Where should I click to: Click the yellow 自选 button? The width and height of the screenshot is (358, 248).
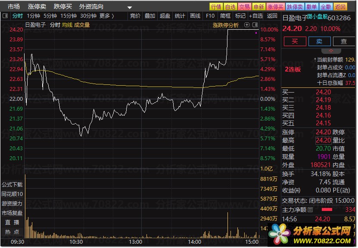pos(230,6)
